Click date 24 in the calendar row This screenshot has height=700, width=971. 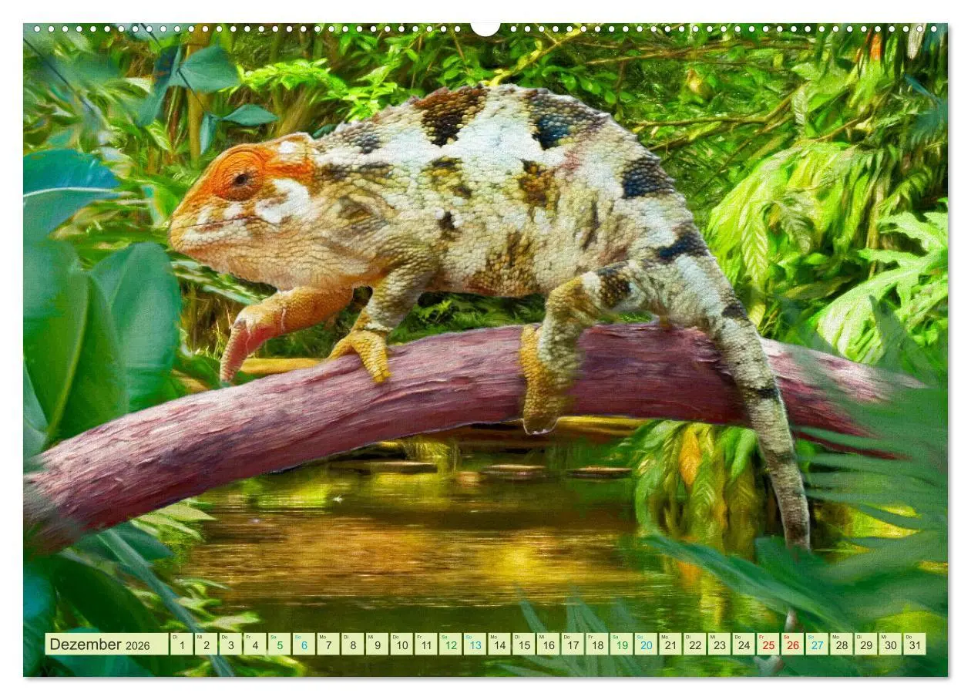coord(744,644)
